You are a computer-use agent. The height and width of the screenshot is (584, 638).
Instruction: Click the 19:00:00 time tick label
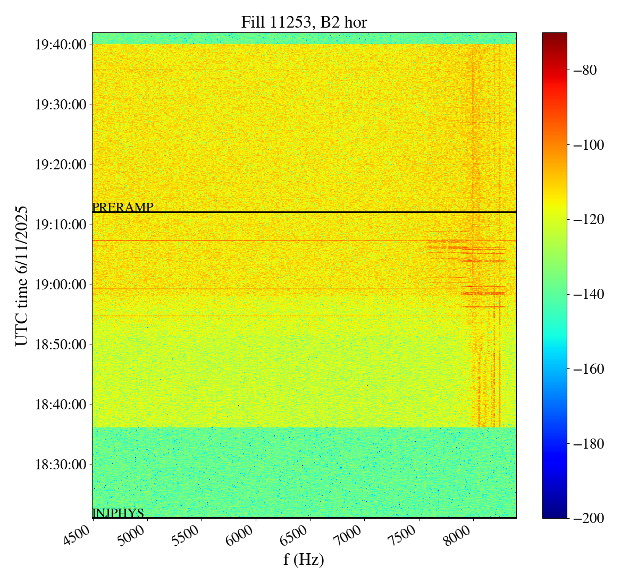pos(61,285)
